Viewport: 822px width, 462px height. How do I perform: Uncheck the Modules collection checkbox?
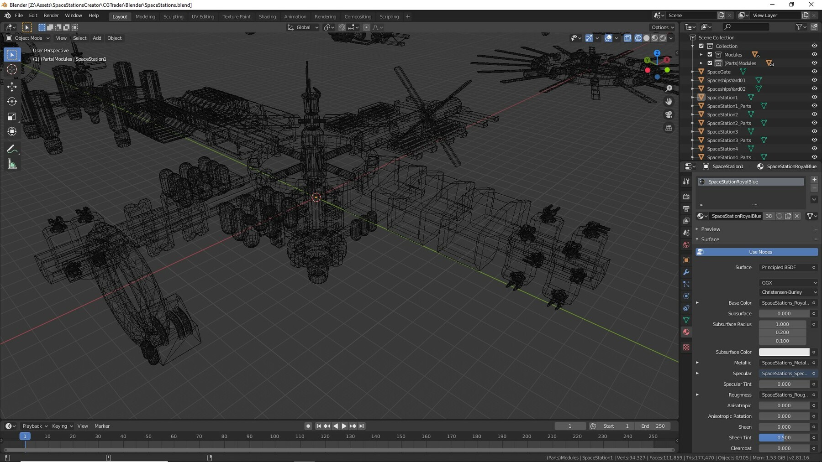[x=710, y=55]
